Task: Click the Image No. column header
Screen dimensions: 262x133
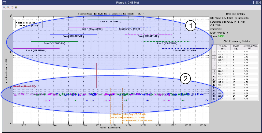Action: [236, 47]
